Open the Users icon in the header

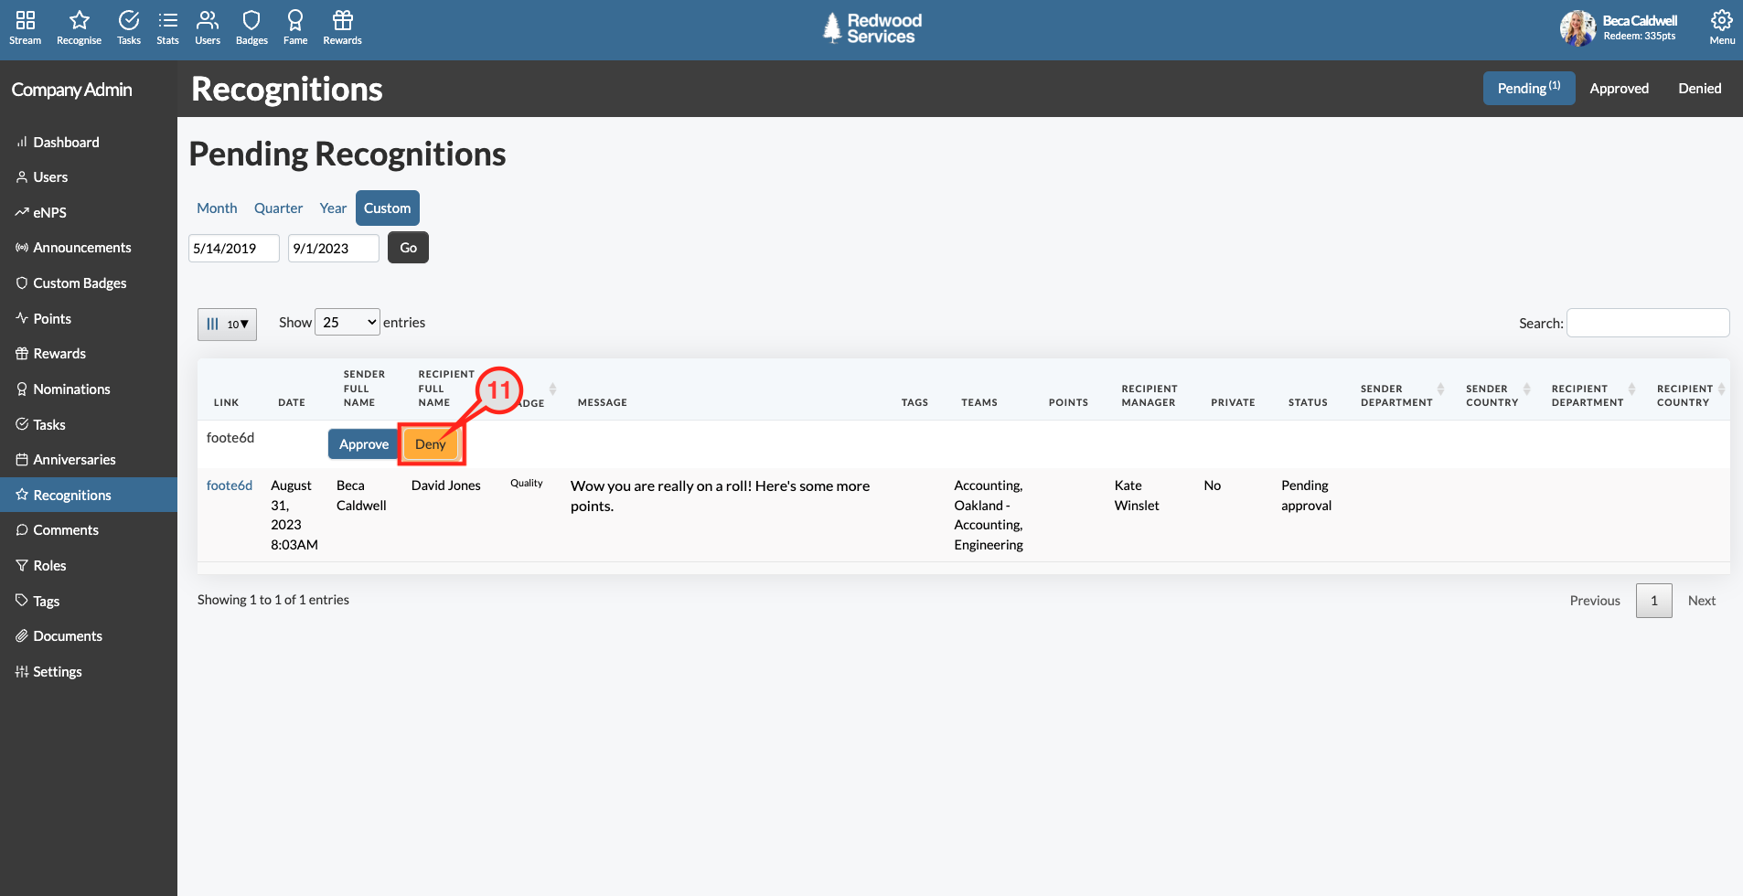(208, 27)
